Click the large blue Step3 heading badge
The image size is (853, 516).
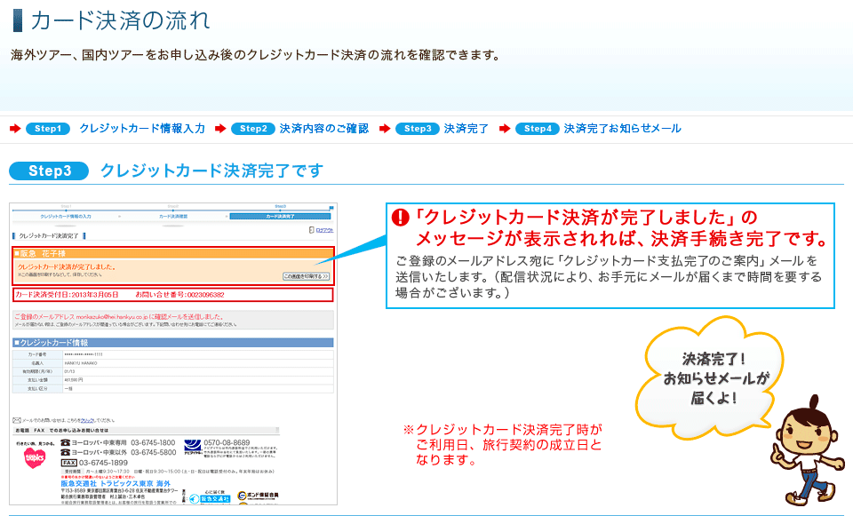tap(49, 171)
